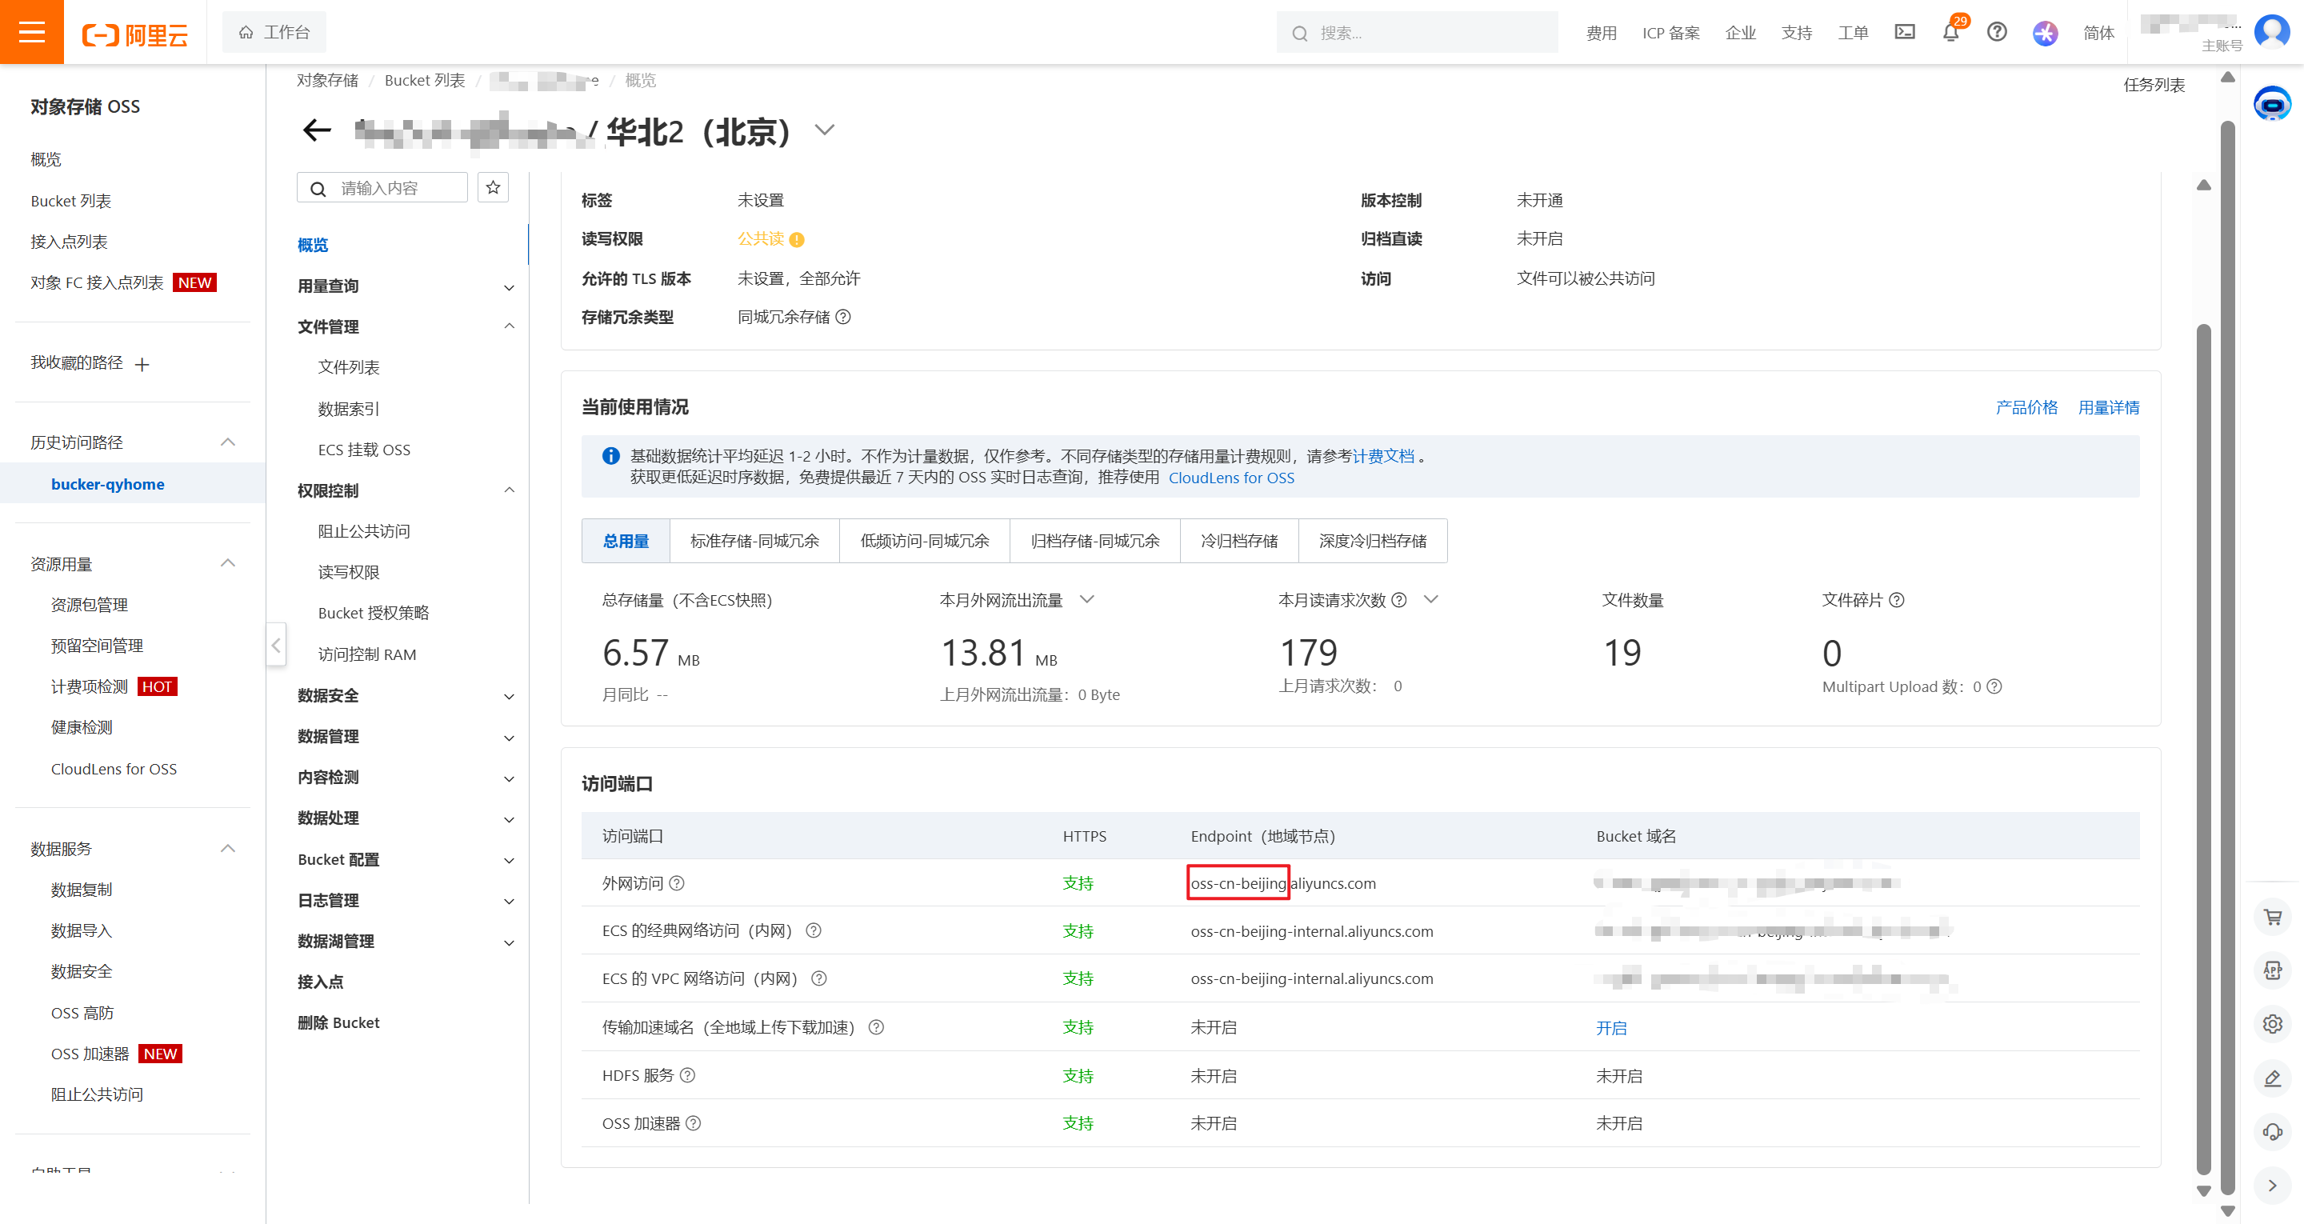Favorite this bucket with star icon
Screen dimensions: 2304x1224
click(x=493, y=188)
